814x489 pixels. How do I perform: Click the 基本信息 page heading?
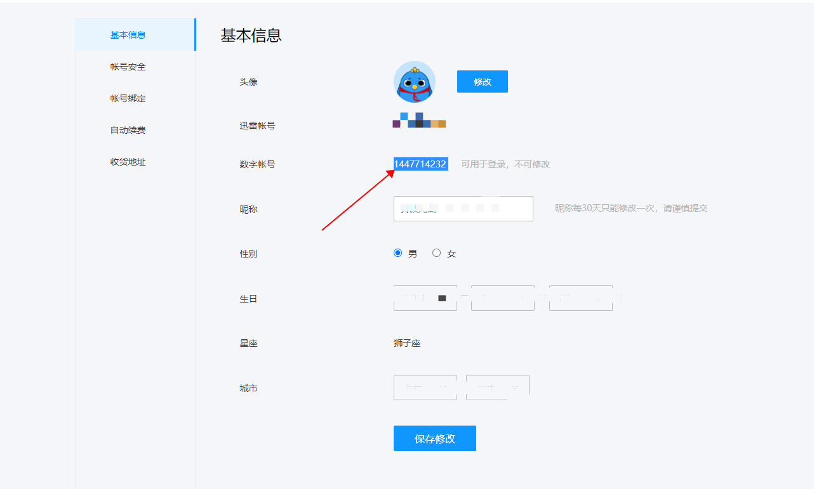pos(251,36)
